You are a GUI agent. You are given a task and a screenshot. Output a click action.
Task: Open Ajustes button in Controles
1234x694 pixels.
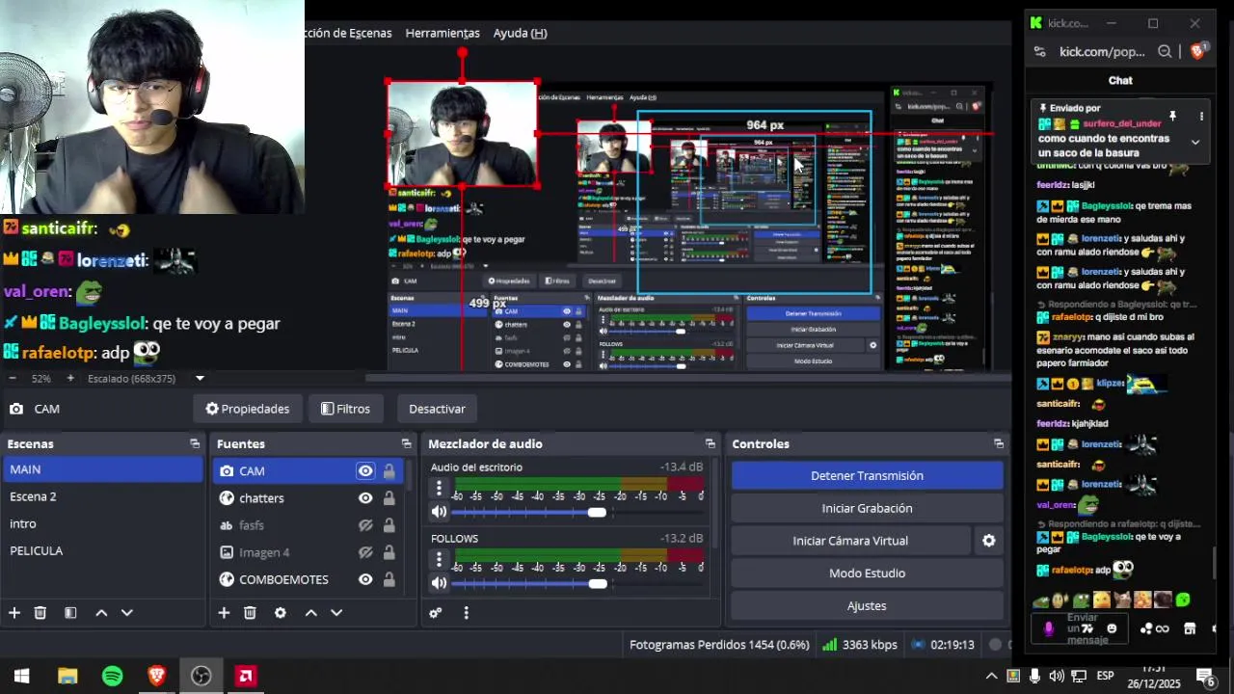click(867, 606)
